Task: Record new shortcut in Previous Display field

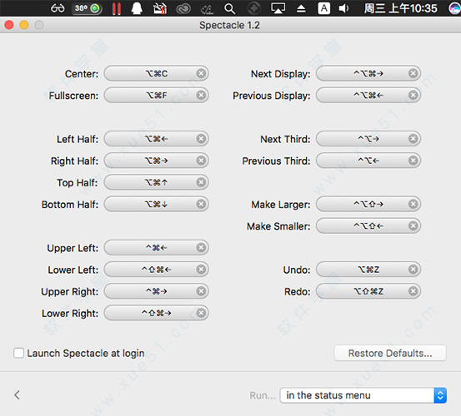Action: pyautogui.click(x=368, y=95)
